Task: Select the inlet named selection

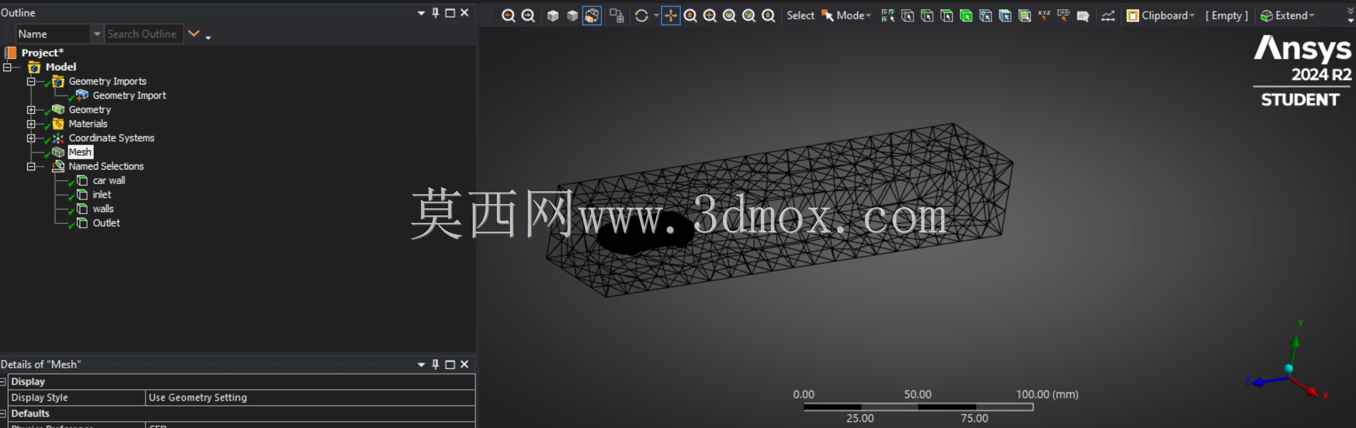Action: [101, 195]
